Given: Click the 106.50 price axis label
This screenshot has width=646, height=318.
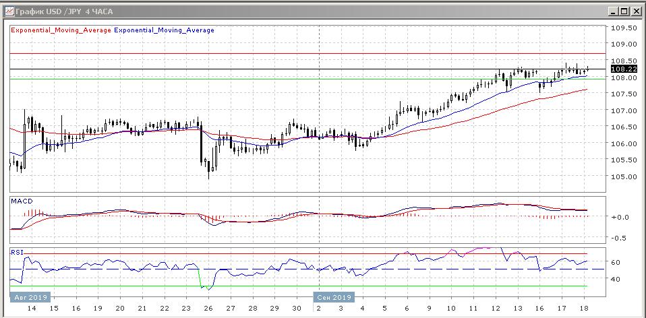Looking at the screenshot, I should (x=624, y=127).
